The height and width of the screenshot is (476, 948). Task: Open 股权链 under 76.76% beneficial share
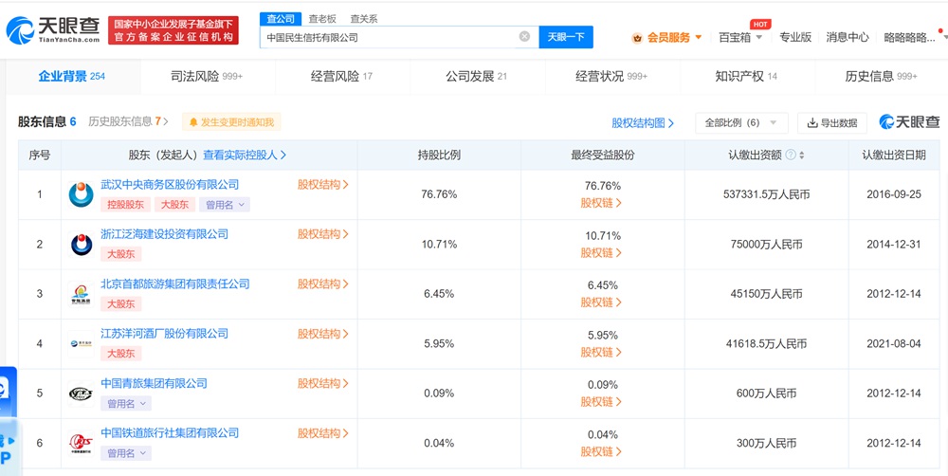click(x=601, y=203)
